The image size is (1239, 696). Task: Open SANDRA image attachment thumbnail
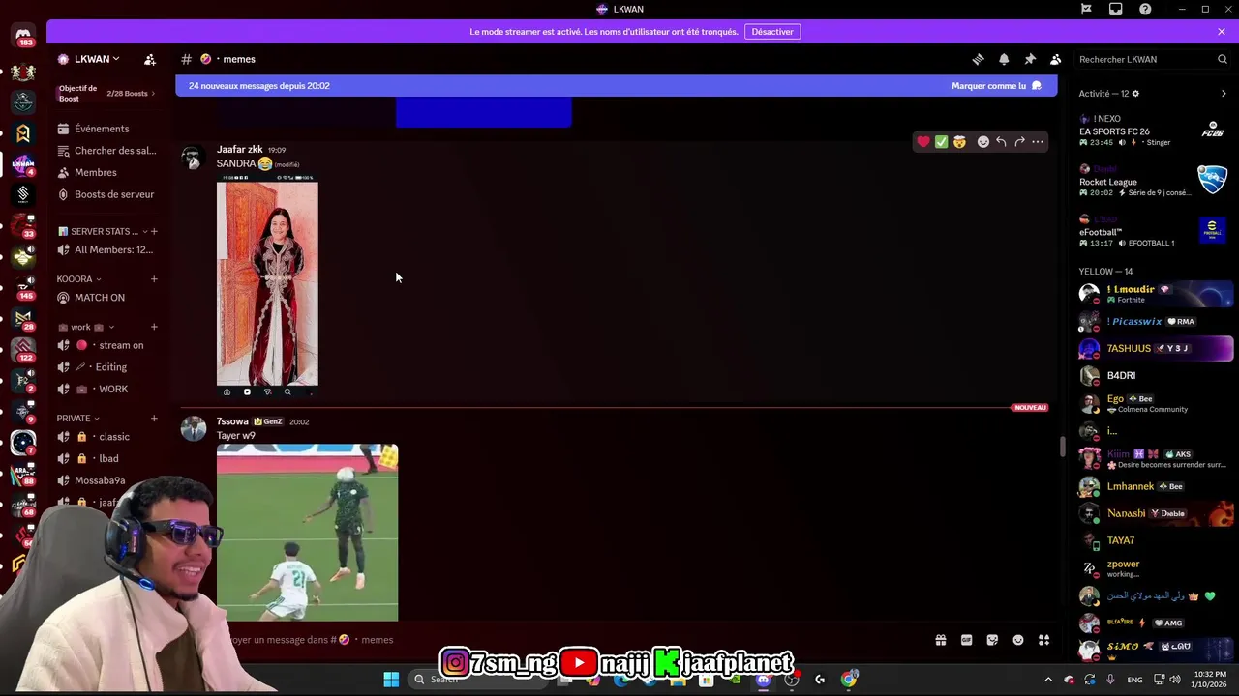click(x=267, y=285)
